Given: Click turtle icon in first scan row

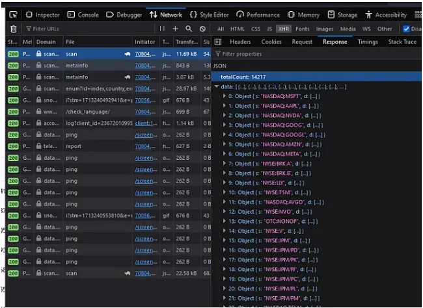Looking at the screenshot, I should [127, 54].
